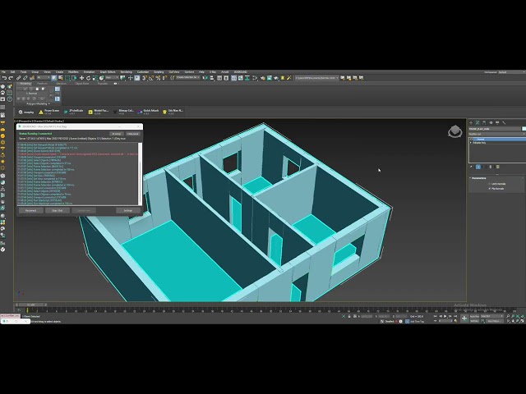Open the reference coordinate system dropdown
The width and height of the screenshot is (526, 394).
(x=112, y=78)
